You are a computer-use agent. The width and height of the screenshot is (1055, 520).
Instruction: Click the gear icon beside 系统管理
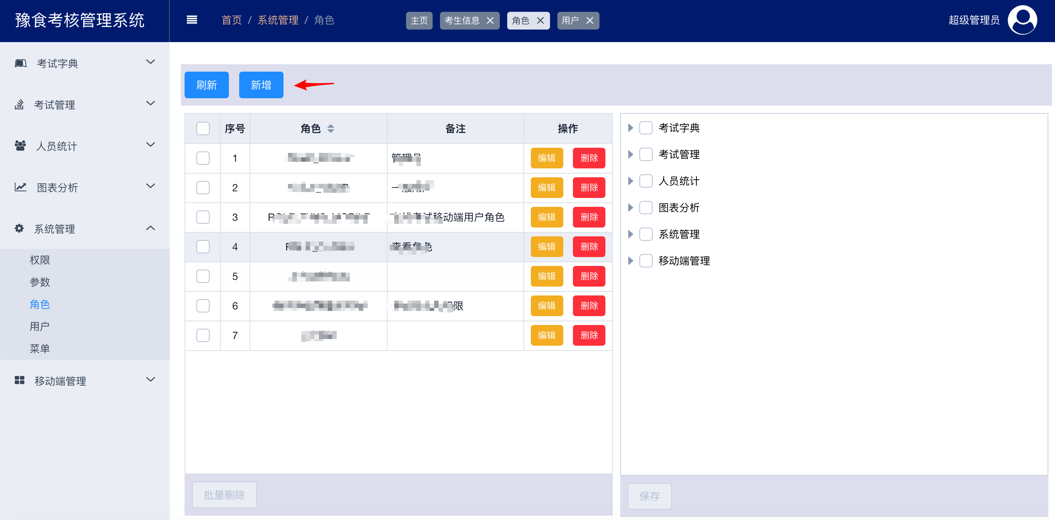(19, 228)
